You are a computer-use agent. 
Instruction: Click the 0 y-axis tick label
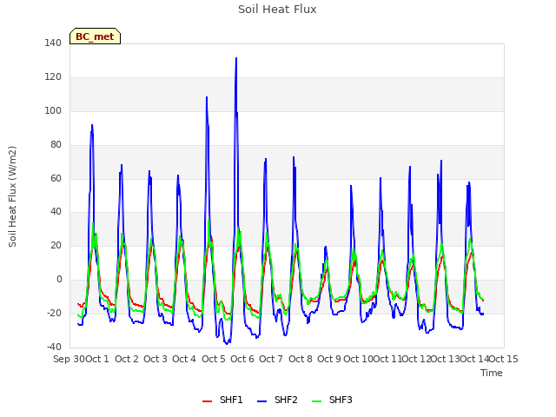pos(59,280)
